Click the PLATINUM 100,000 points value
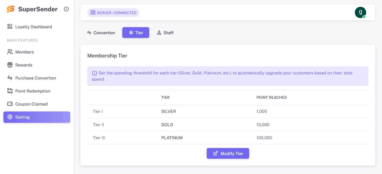This screenshot has height=174, width=382. pos(264,138)
